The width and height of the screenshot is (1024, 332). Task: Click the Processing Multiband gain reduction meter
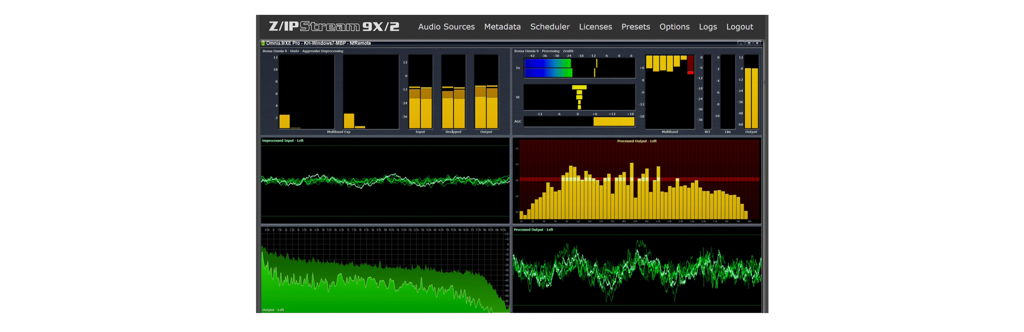670,92
